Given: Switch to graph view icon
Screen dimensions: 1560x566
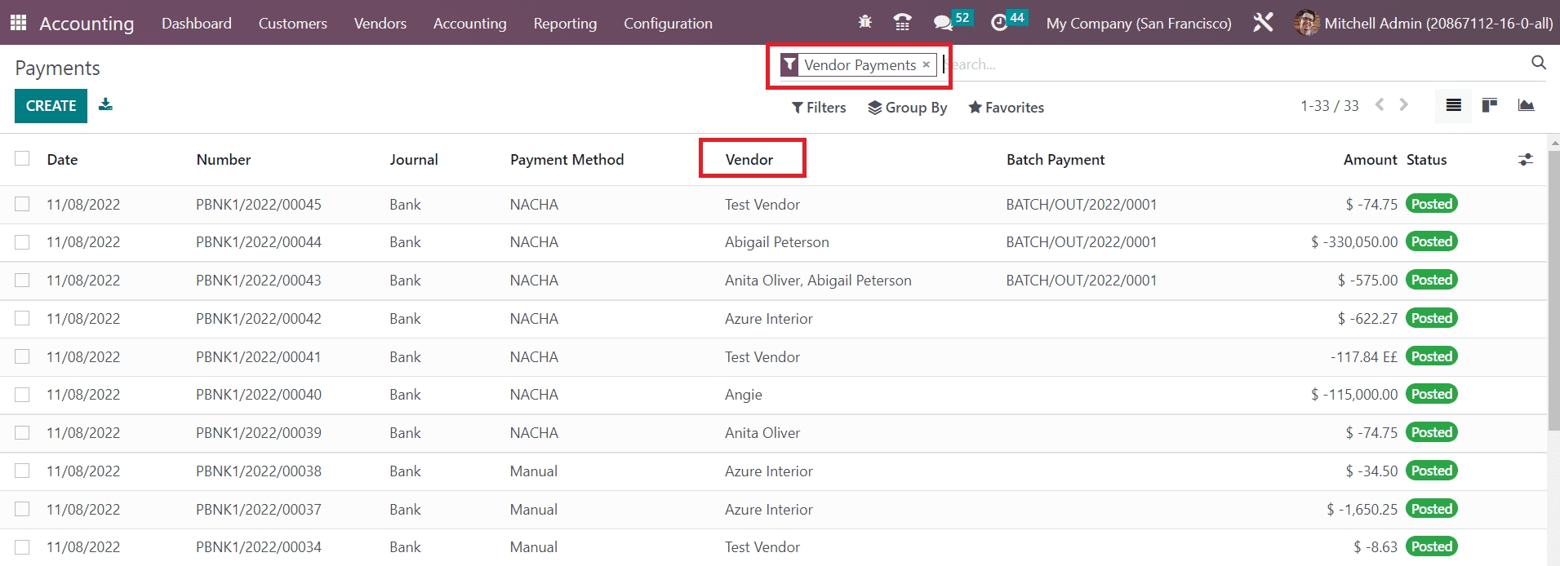Looking at the screenshot, I should coord(1526,105).
